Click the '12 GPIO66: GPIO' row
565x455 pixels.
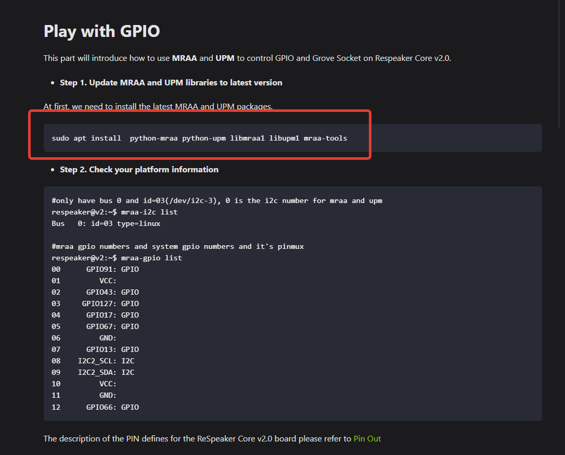(95, 407)
